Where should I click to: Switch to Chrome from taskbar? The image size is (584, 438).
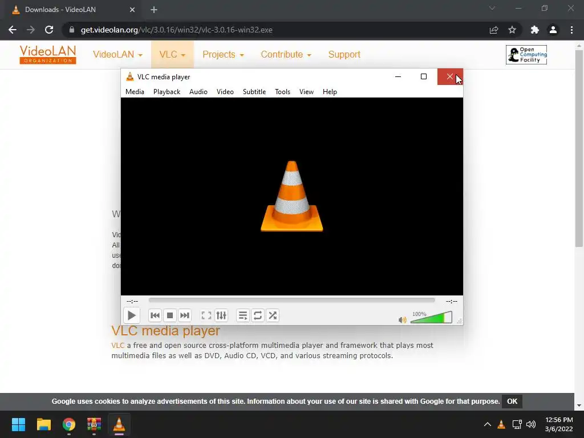coord(69,424)
